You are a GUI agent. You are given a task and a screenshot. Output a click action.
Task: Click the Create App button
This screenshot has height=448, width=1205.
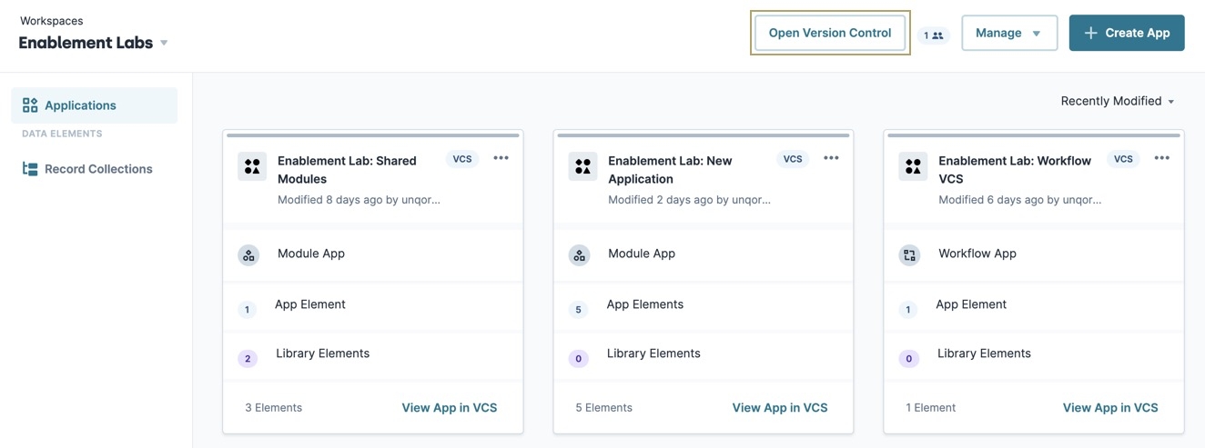click(1127, 33)
